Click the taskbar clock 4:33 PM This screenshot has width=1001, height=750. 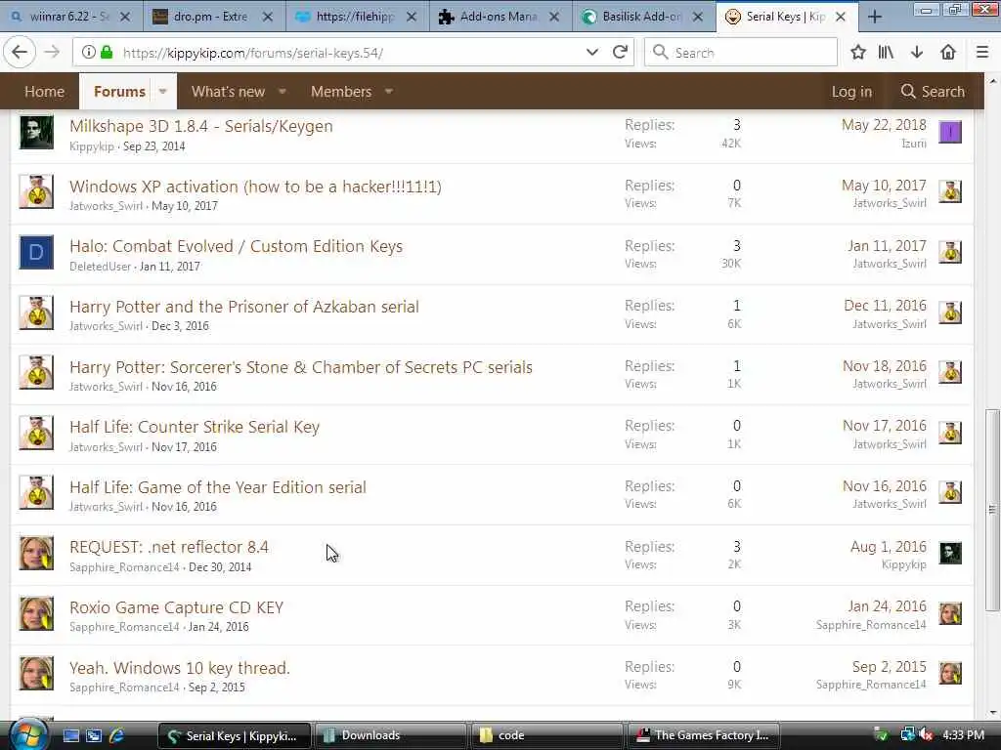(963, 735)
